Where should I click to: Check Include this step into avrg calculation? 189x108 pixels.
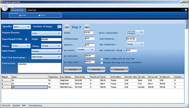pyautogui.click(x=101, y=63)
